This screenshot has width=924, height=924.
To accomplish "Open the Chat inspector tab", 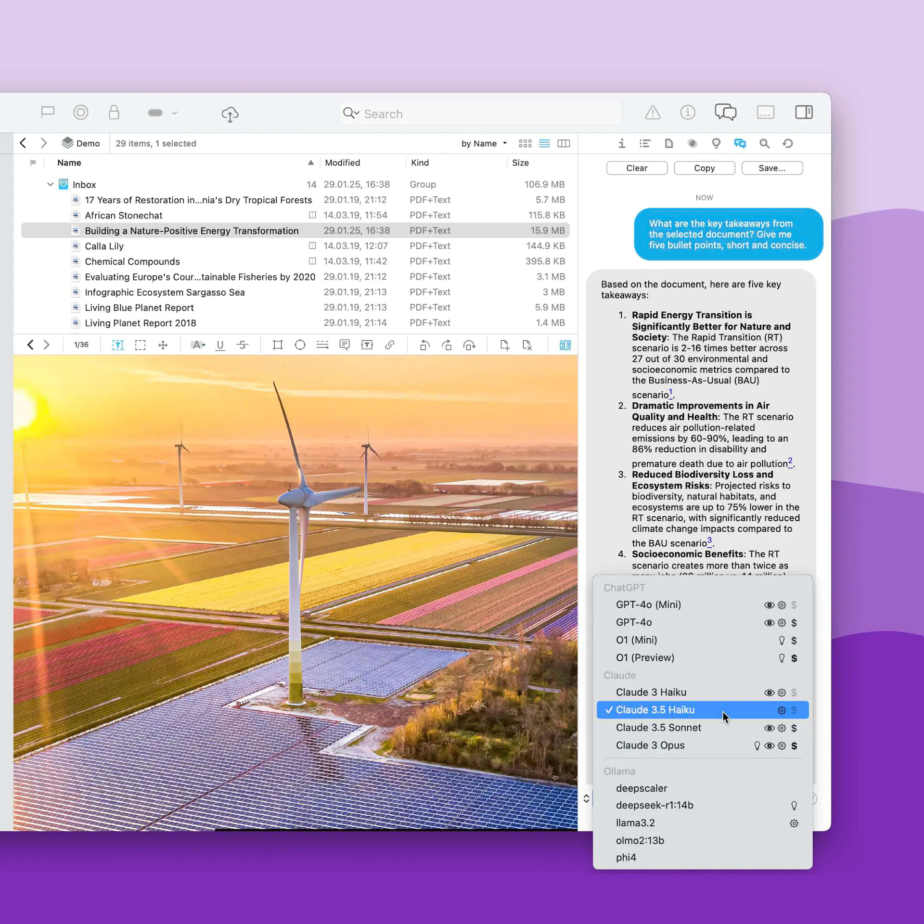I will 740,143.
